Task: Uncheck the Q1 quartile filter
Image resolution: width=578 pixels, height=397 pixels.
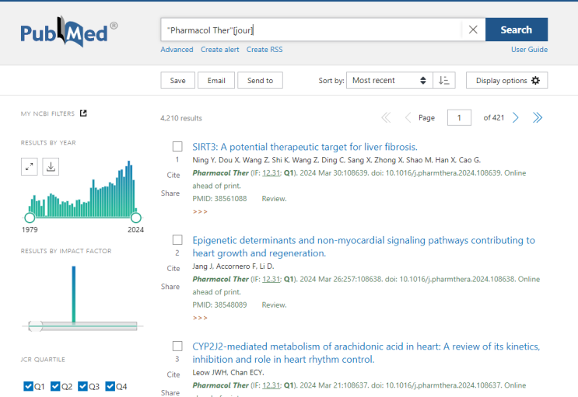Action: click(29, 386)
